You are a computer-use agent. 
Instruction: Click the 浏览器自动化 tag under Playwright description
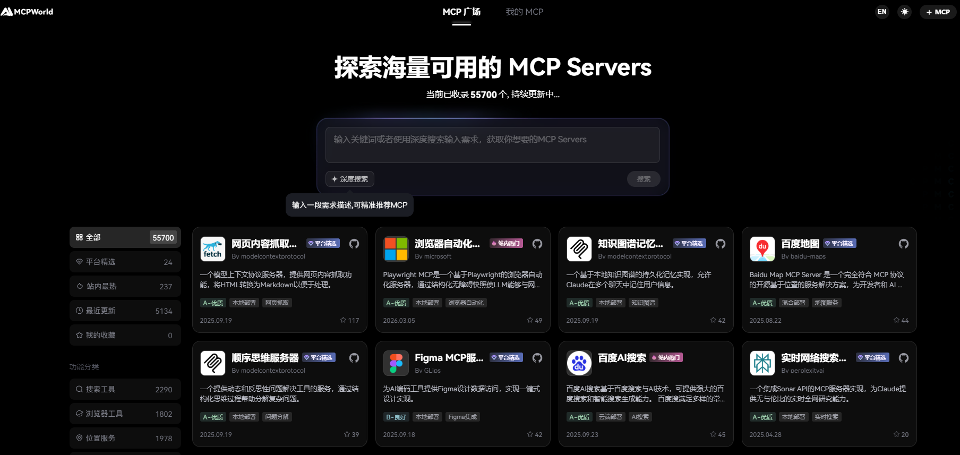click(x=466, y=303)
